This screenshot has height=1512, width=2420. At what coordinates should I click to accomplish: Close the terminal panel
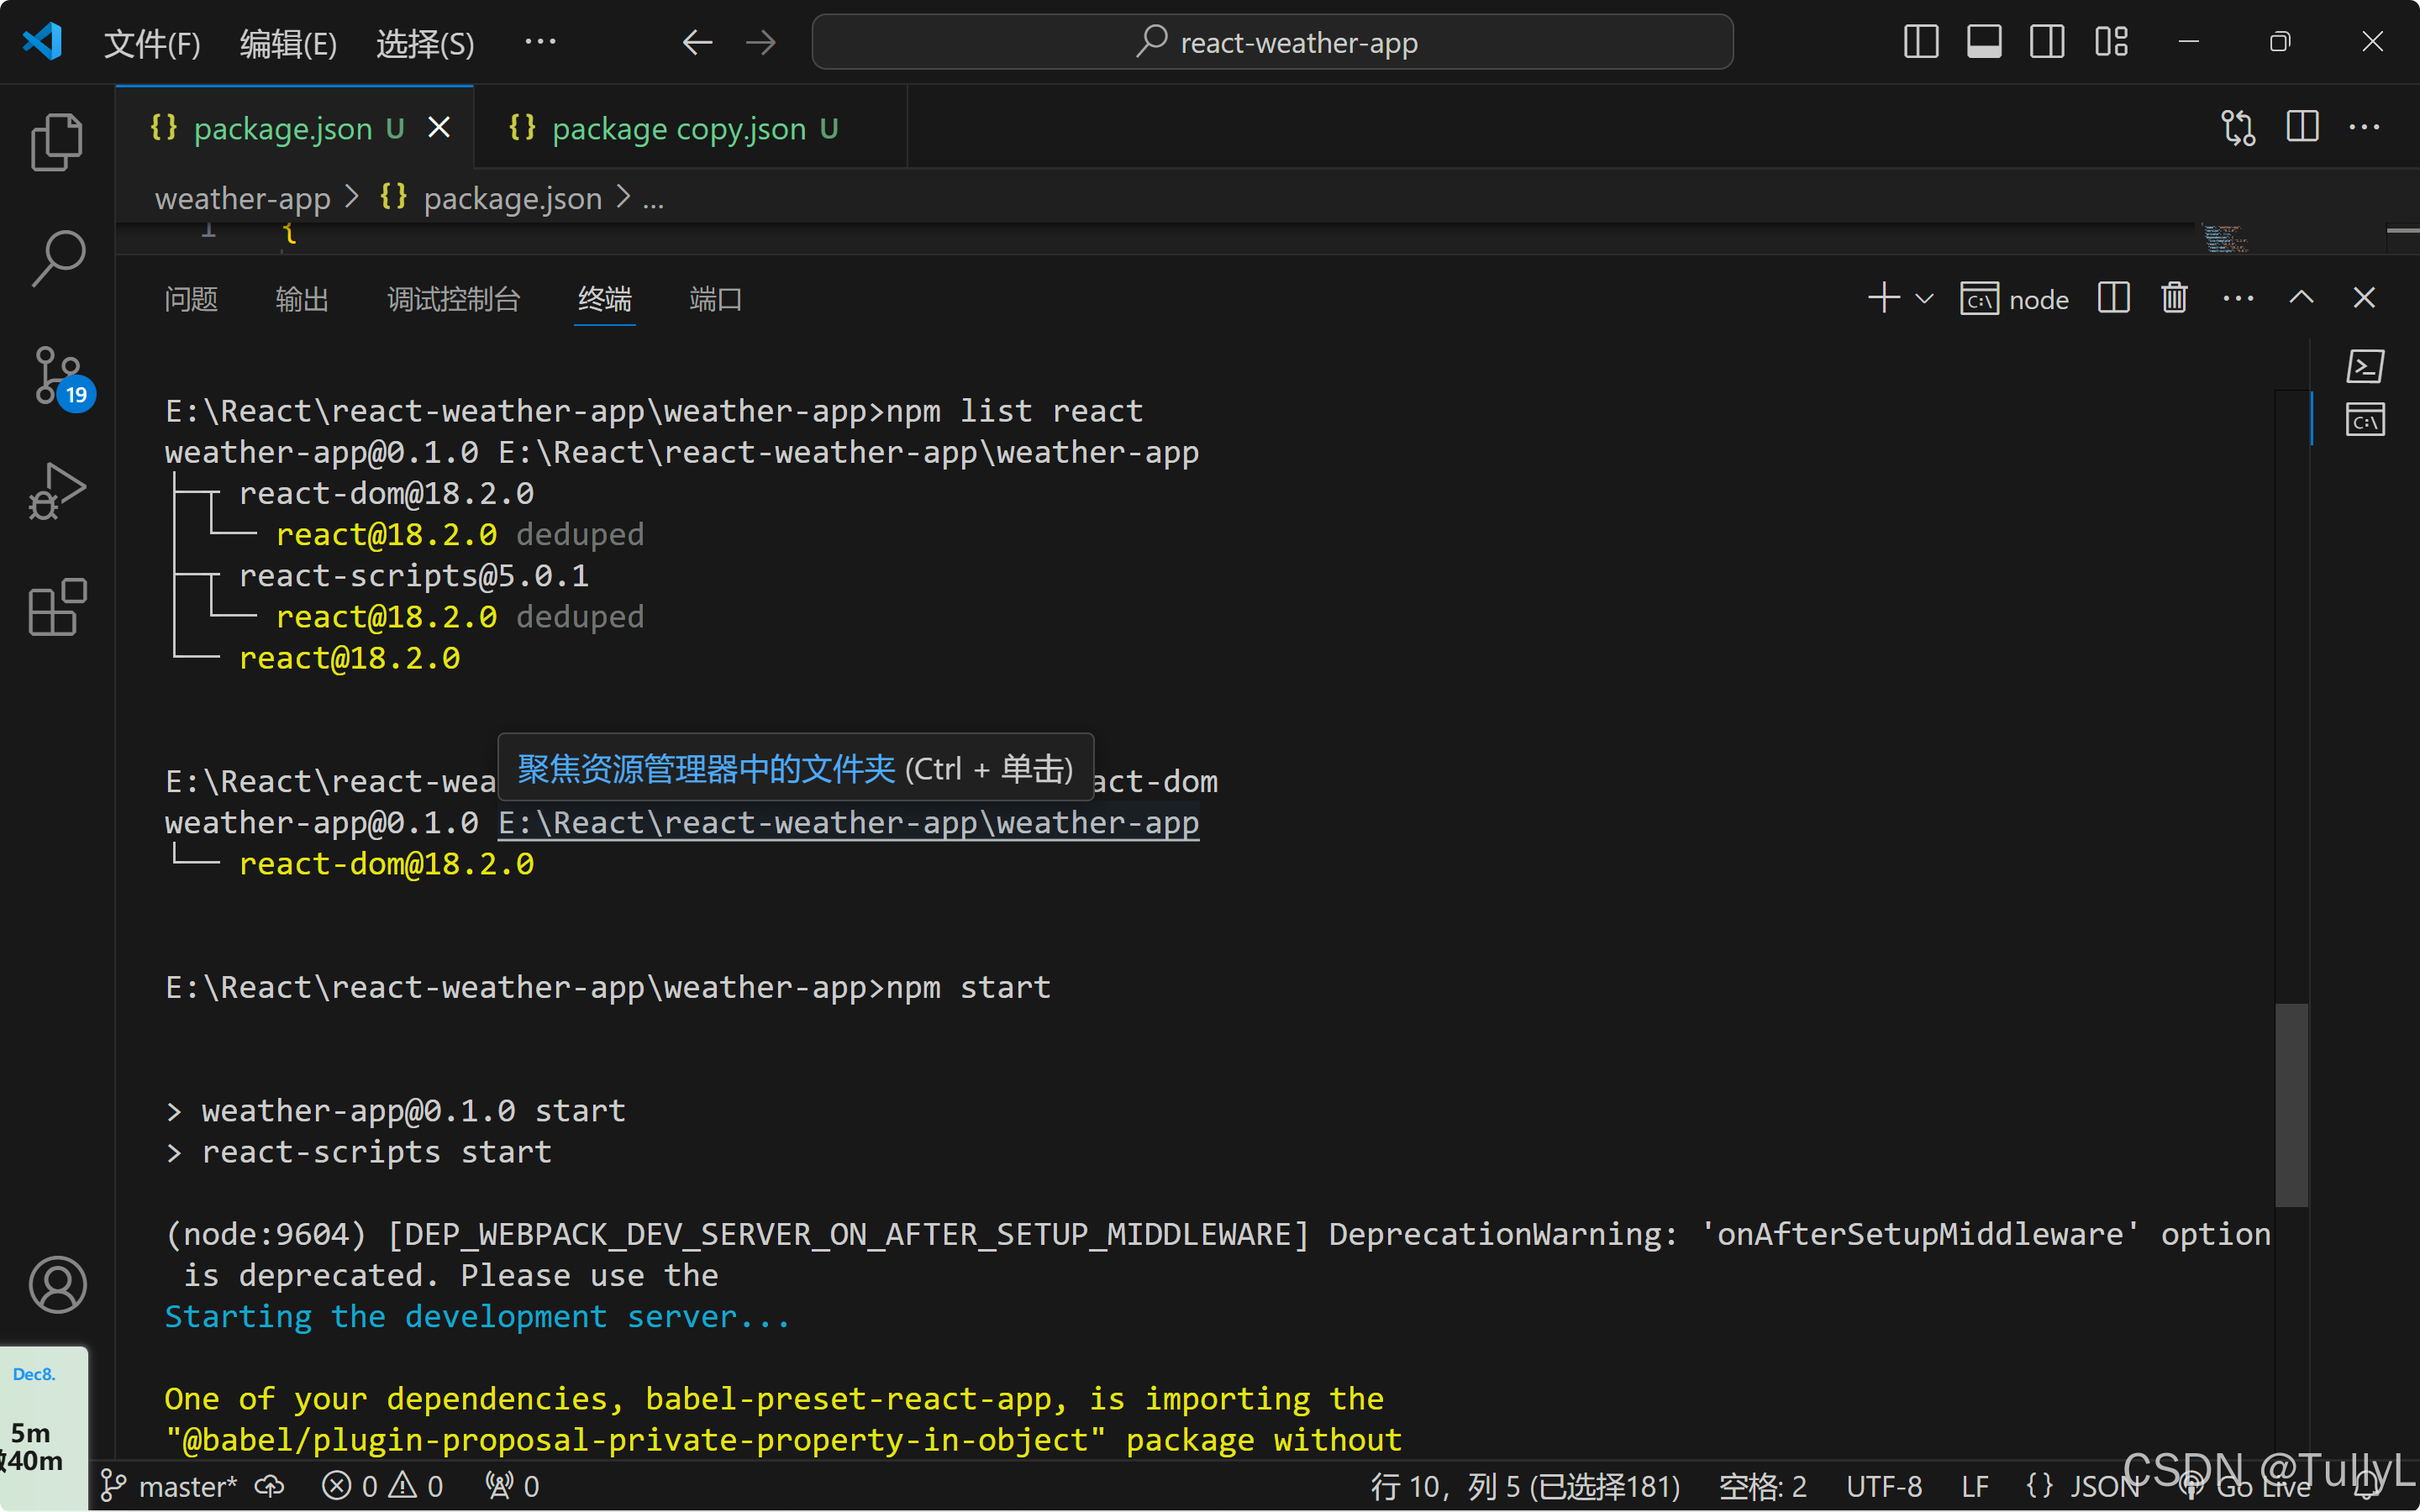2364,298
